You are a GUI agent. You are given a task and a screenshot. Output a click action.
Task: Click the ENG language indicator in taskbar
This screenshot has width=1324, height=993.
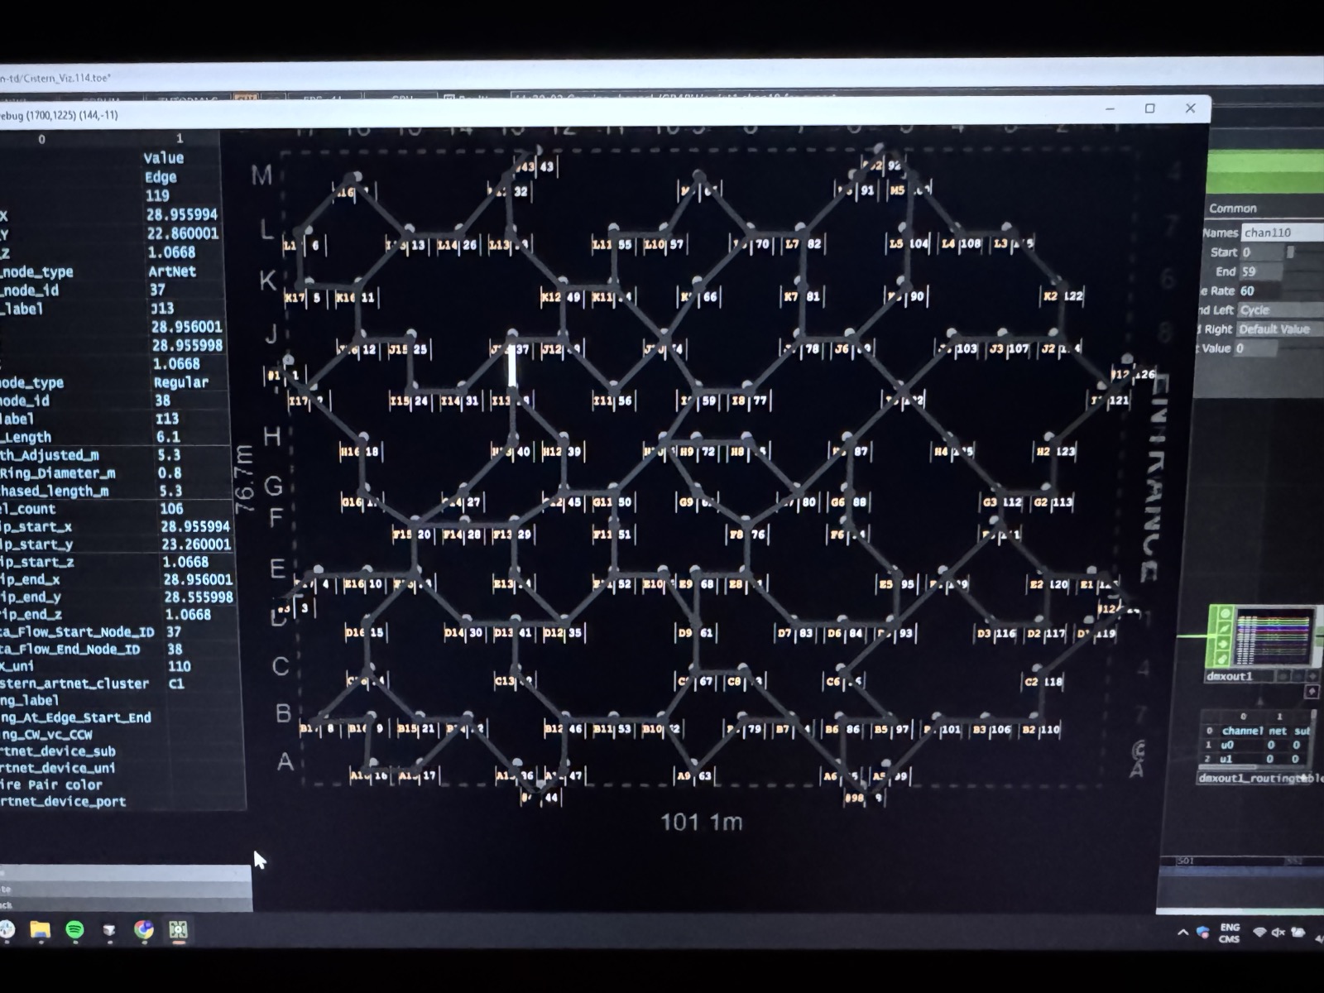coord(1230,928)
